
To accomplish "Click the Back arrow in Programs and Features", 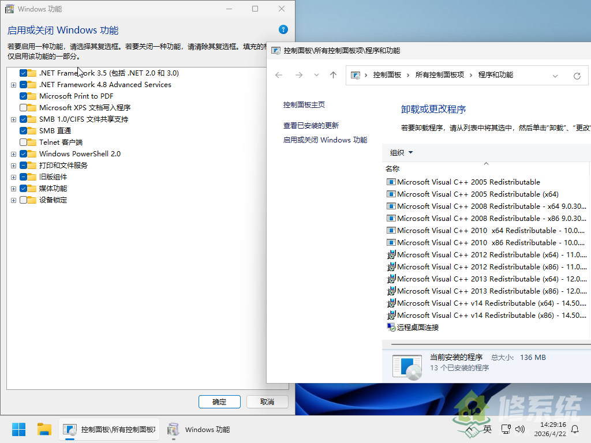I will 279,75.
